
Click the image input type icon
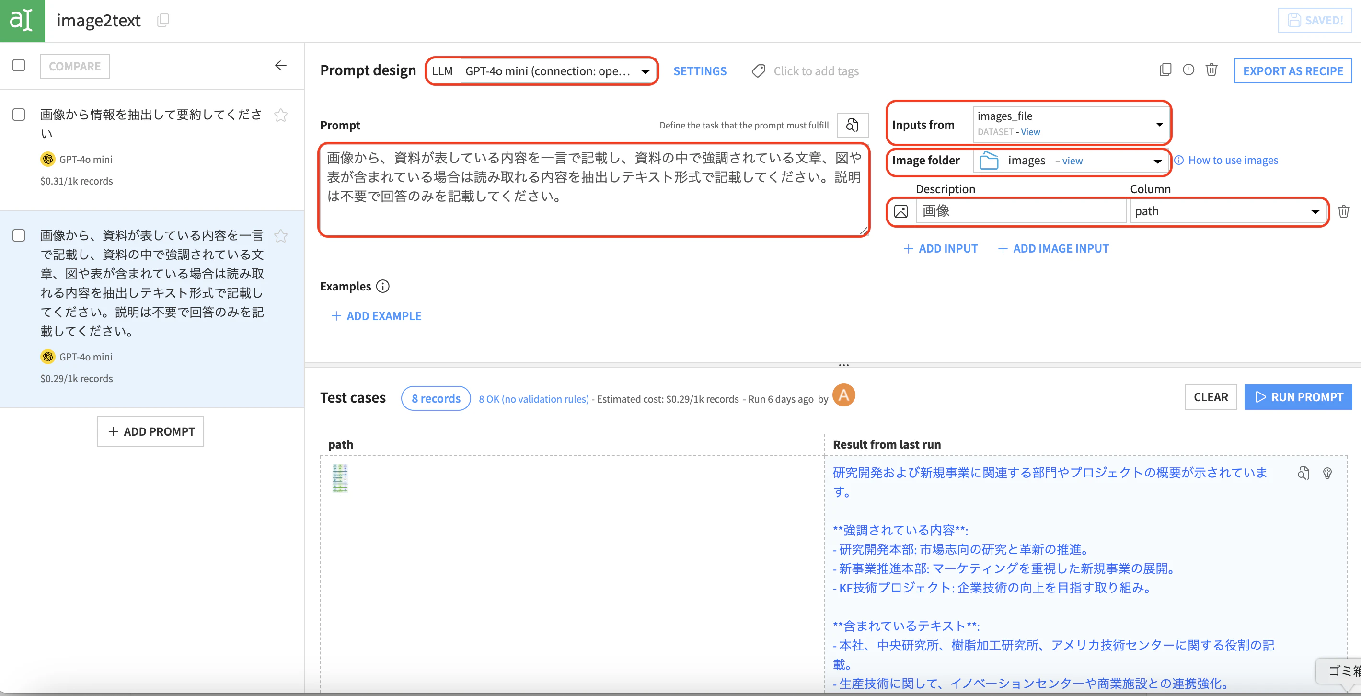(901, 211)
